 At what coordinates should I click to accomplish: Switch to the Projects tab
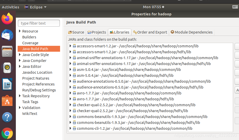[x=97, y=32]
